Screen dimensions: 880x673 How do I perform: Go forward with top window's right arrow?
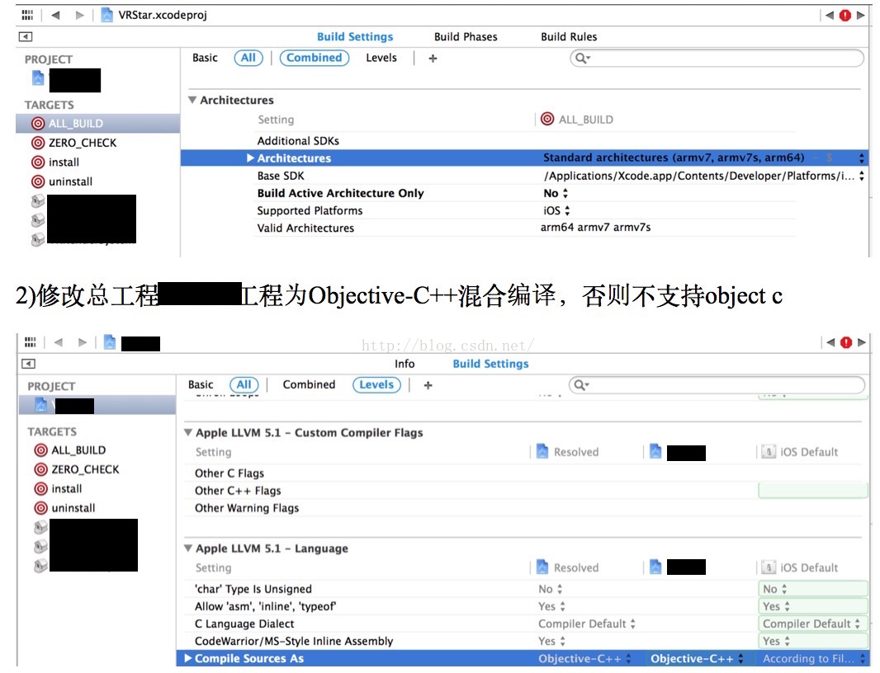click(80, 15)
